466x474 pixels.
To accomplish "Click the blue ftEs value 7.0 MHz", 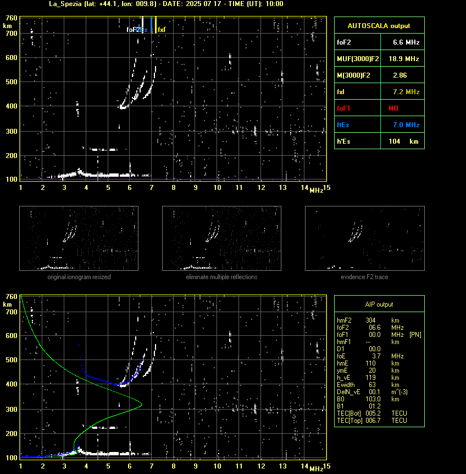I will (x=406, y=125).
